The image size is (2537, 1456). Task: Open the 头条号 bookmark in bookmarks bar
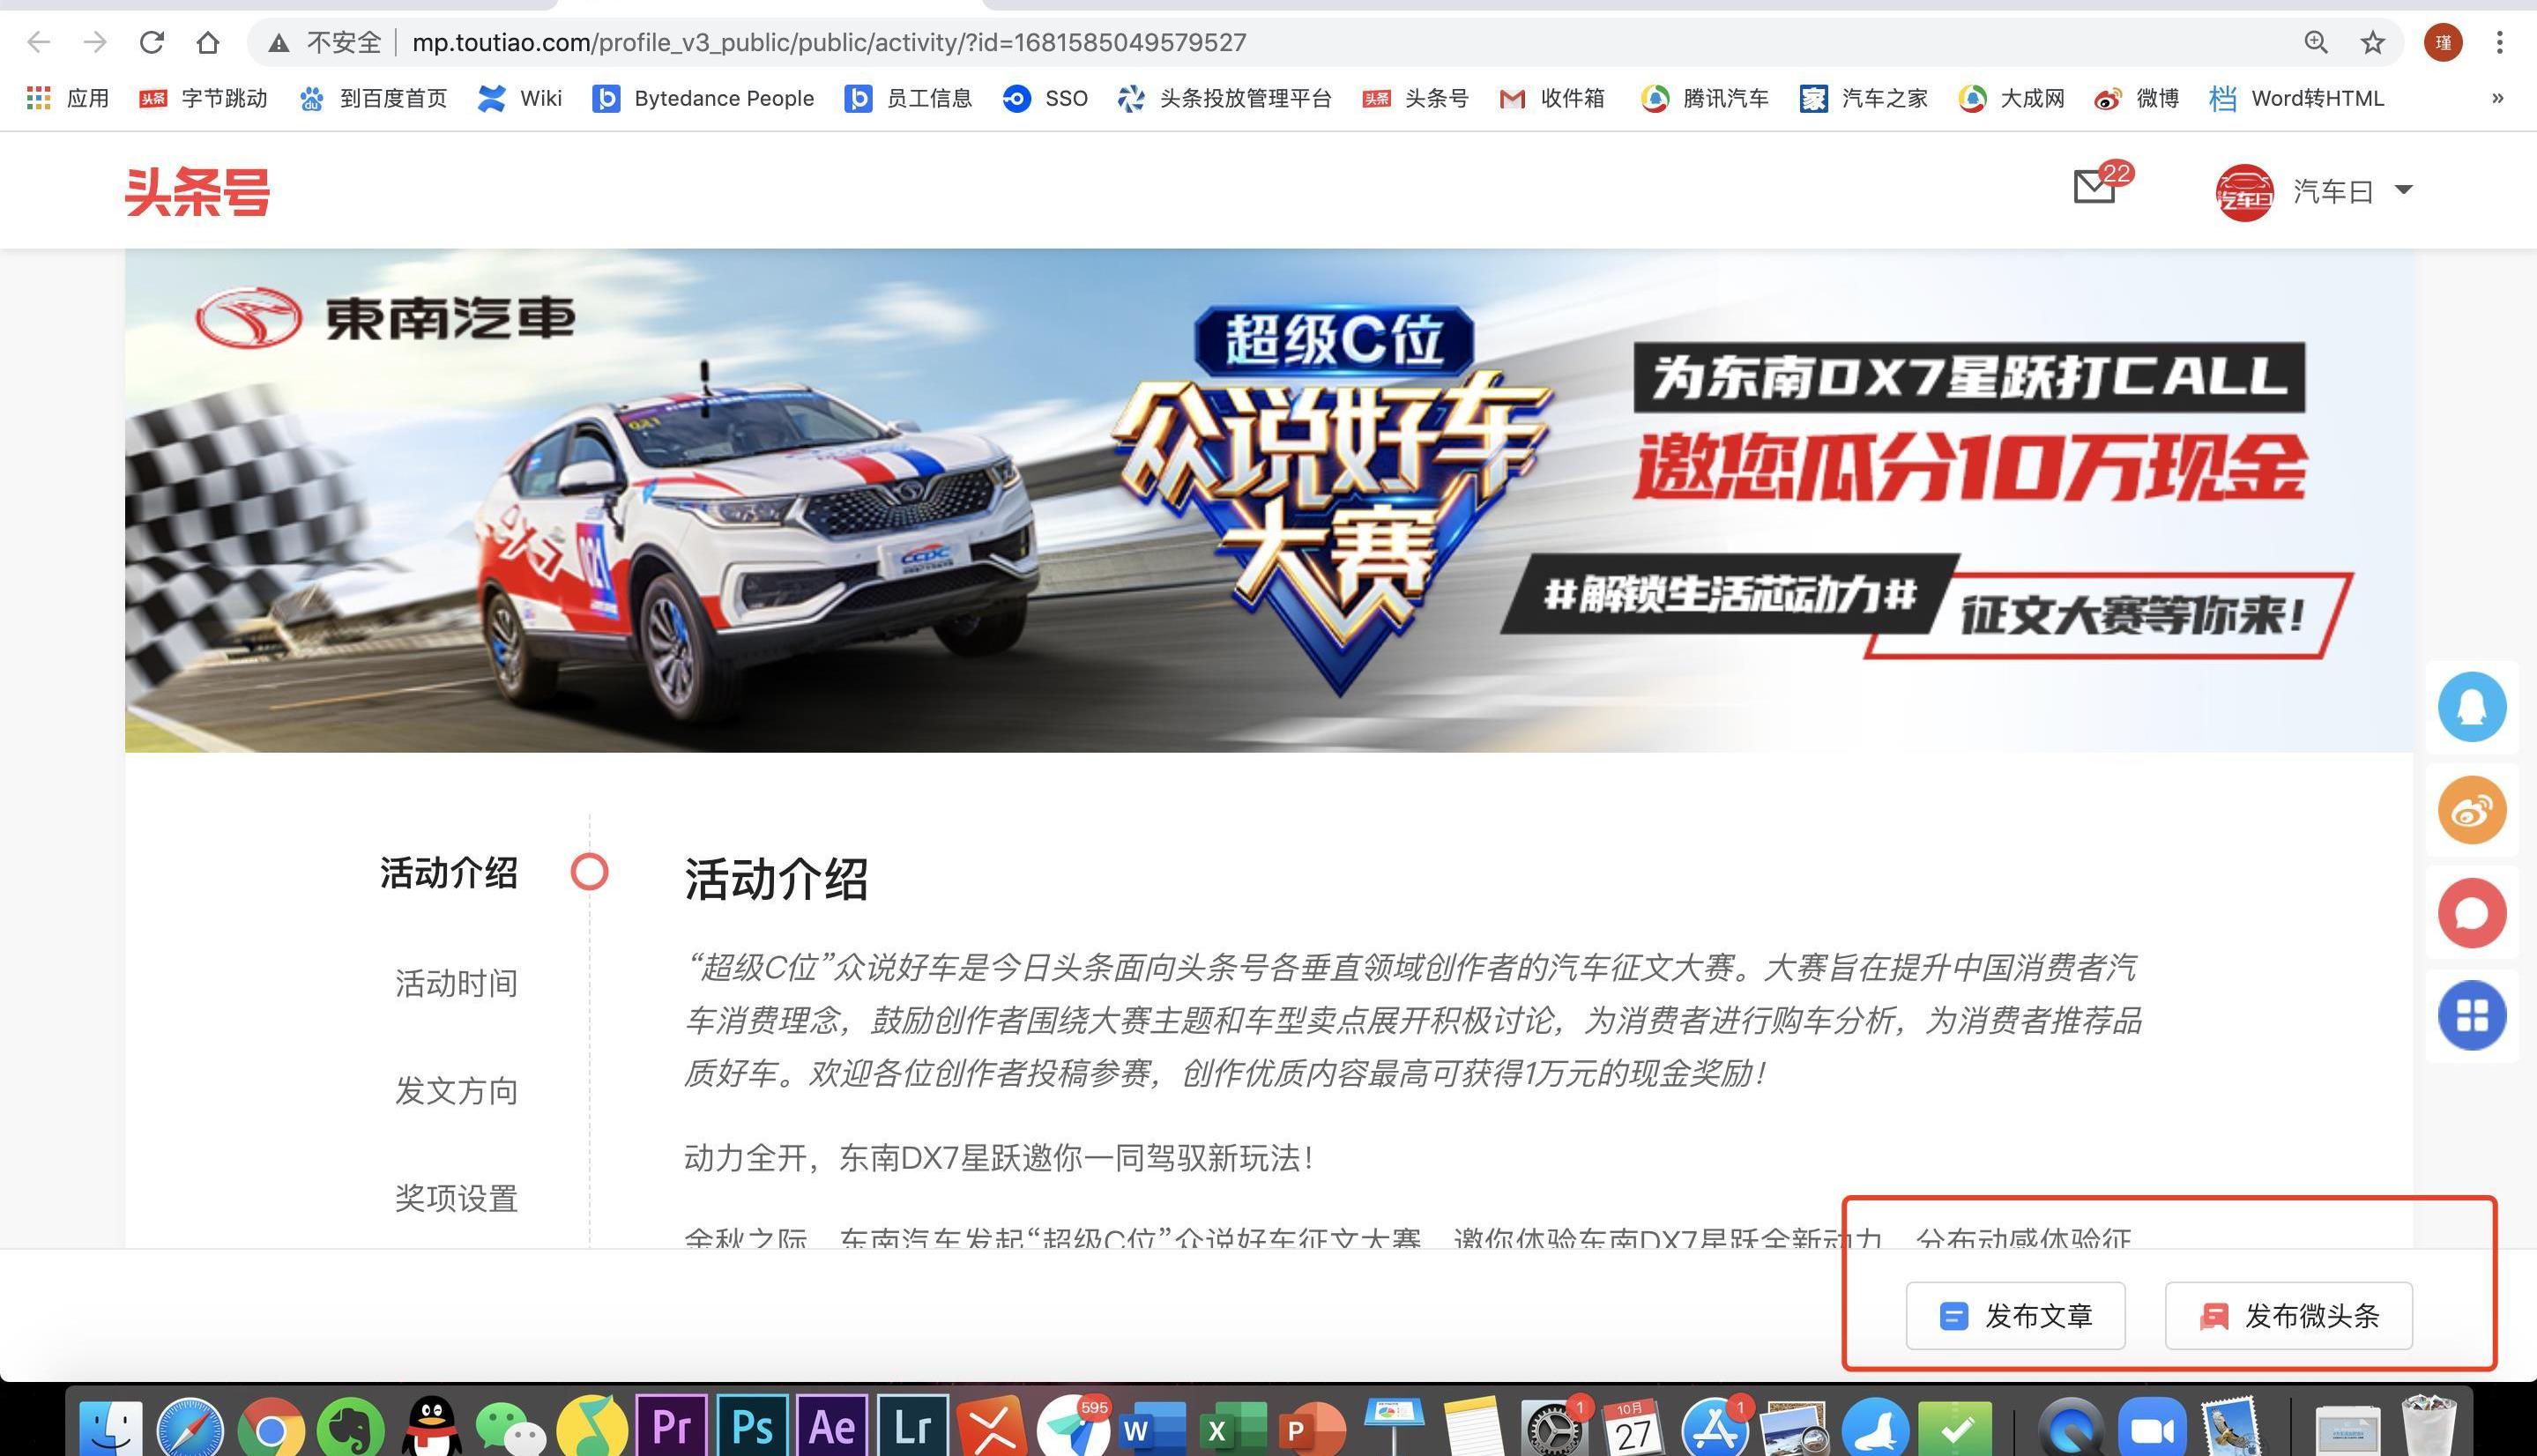(1415, 98)
